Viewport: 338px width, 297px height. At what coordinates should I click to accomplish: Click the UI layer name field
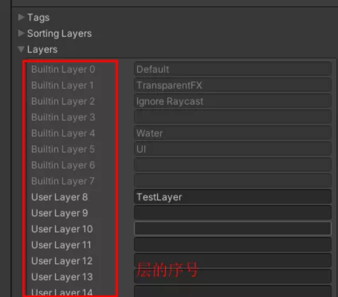(233, 149)
